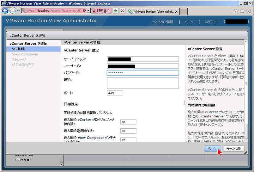Click the localhost address bar URL
The height and width of the screenshot is (172, 254).
pos(54,11)
